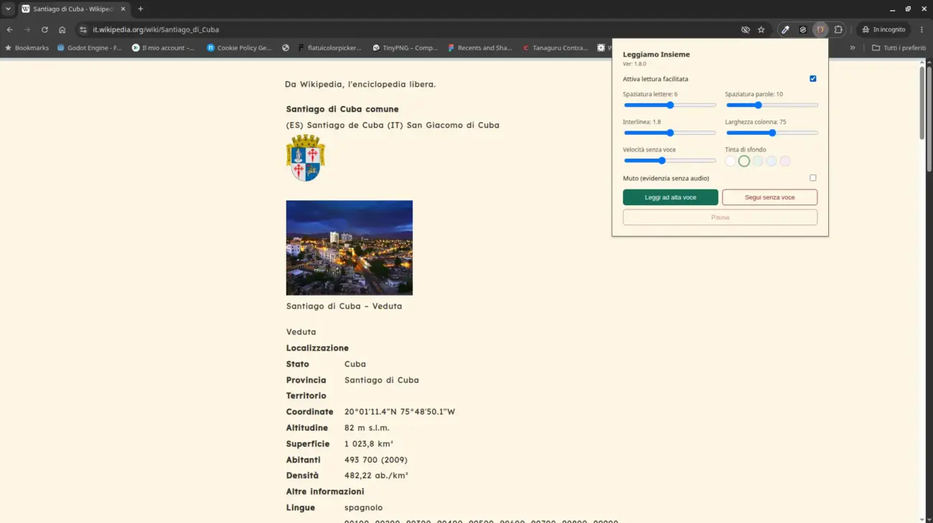Click the Leggiamo Insieme extension icon
This screenshot has height=523, width=933.
pyautogui.click(x=820, y=29)
